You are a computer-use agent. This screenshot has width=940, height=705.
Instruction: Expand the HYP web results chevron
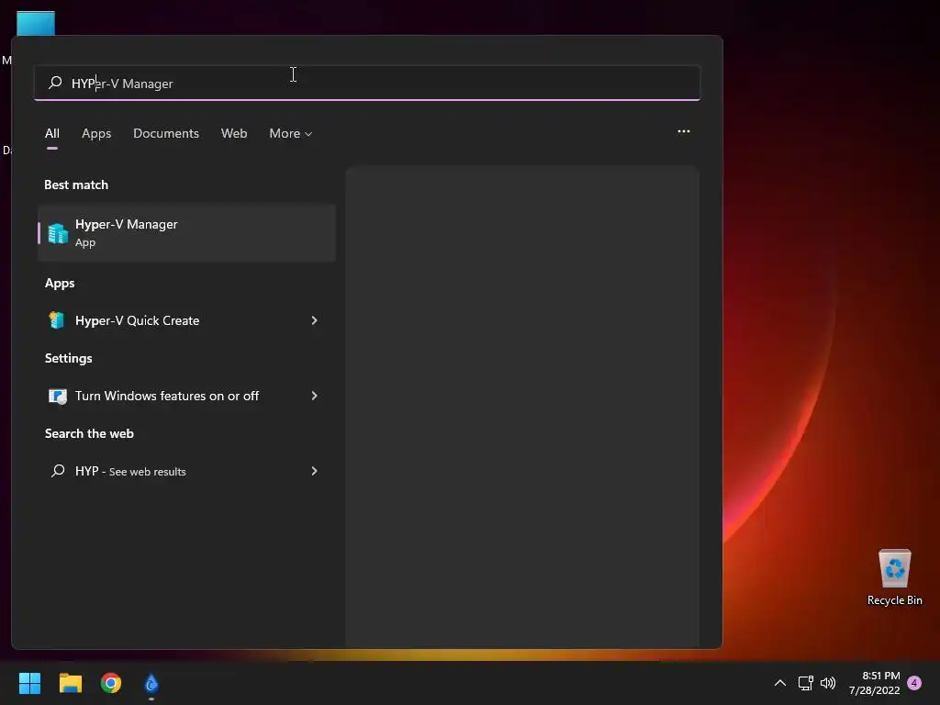(x=314, y=471)
